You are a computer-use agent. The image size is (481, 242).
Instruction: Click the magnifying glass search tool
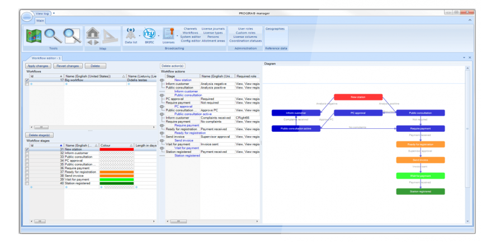(x=53, y=36)
